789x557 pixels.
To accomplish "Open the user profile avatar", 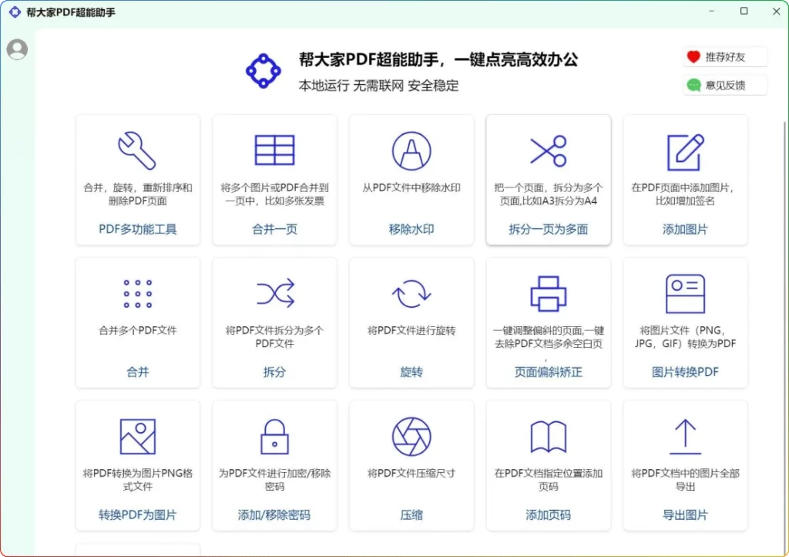I will point(17,49).
